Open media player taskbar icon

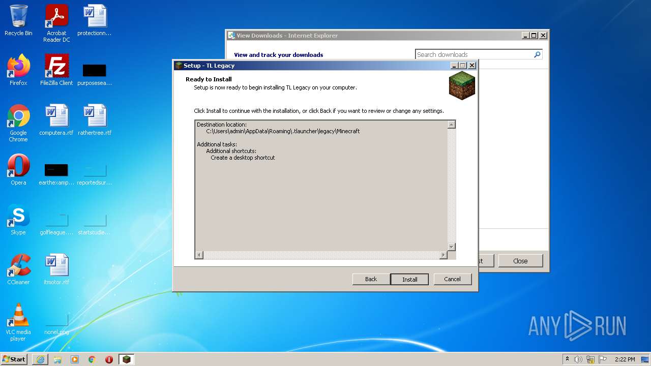click(75, 359)
